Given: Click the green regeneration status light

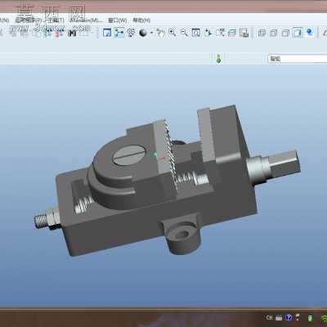Looking at the screenshot, I should tap(218, 59).
